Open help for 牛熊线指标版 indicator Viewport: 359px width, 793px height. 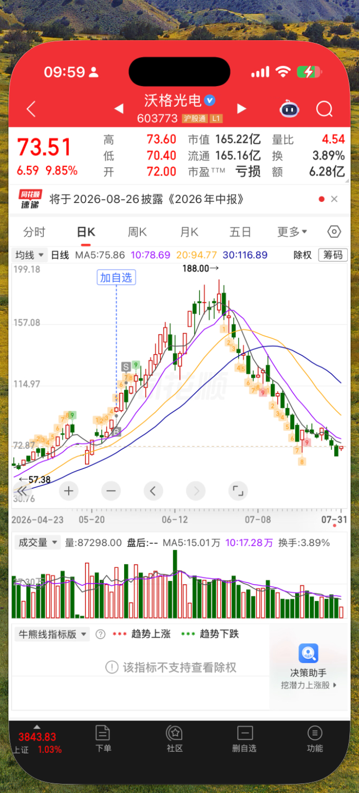(100, 634)
